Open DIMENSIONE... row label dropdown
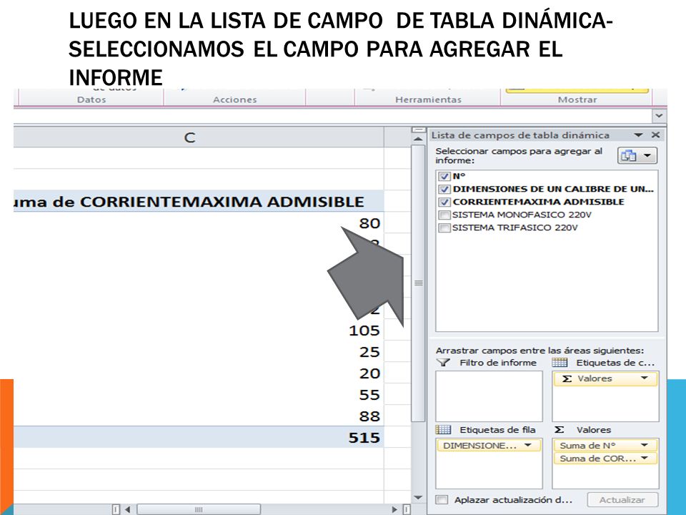686x515 pixels. [528, 446]
